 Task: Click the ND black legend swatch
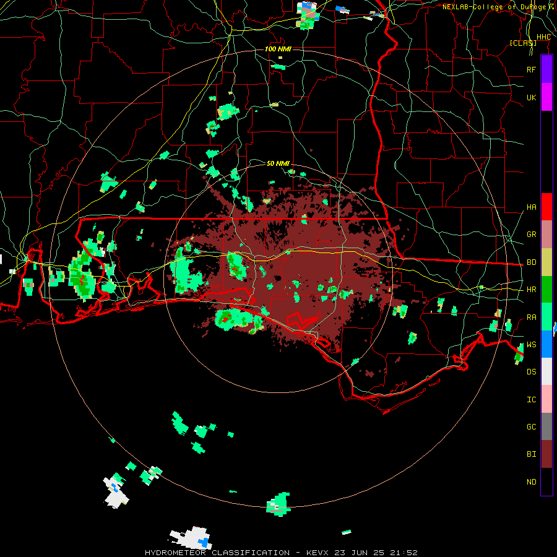[546, 481]
